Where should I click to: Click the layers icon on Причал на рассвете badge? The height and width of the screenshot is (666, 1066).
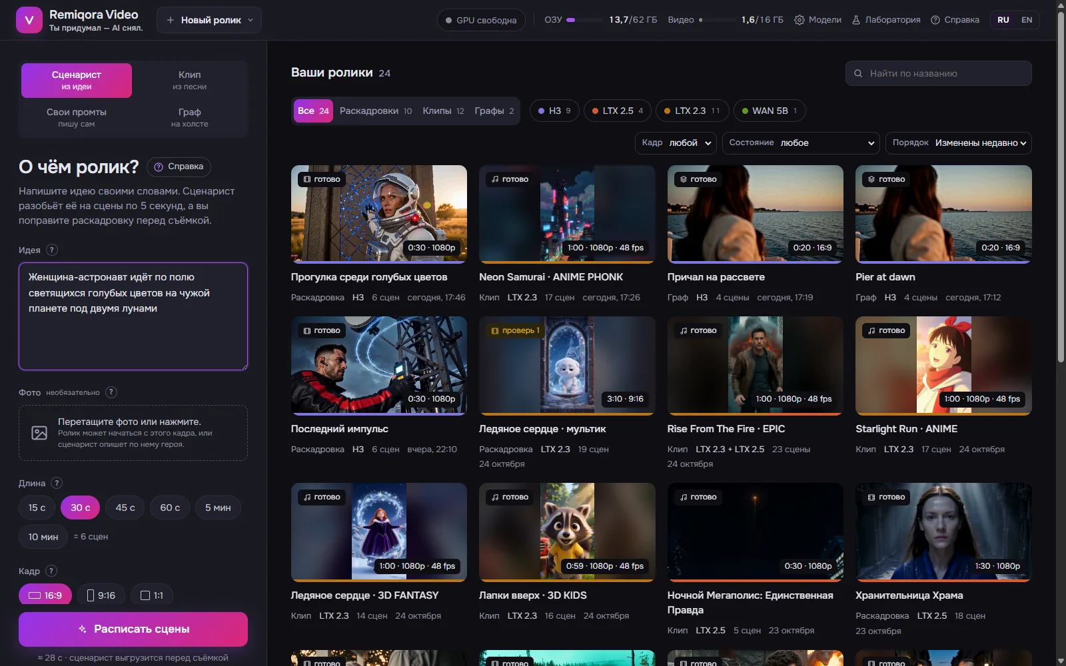(x=684, y=179)
